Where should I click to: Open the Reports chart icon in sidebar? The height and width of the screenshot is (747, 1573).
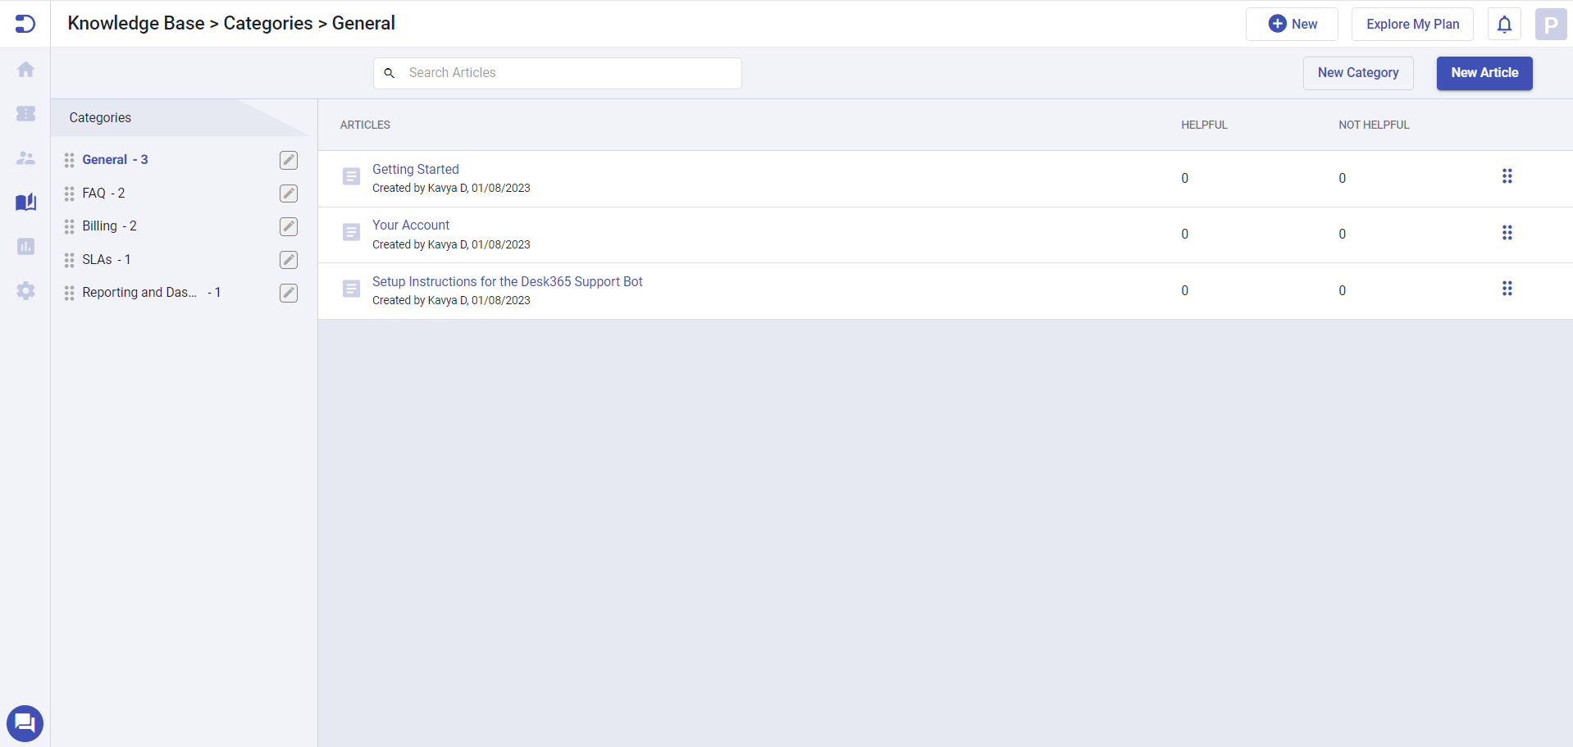[x=25, y=247]
